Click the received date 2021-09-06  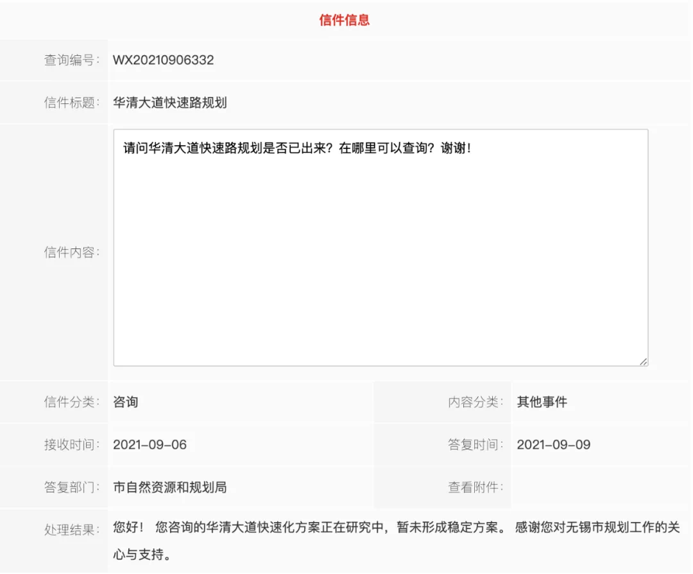click(150, 444)
